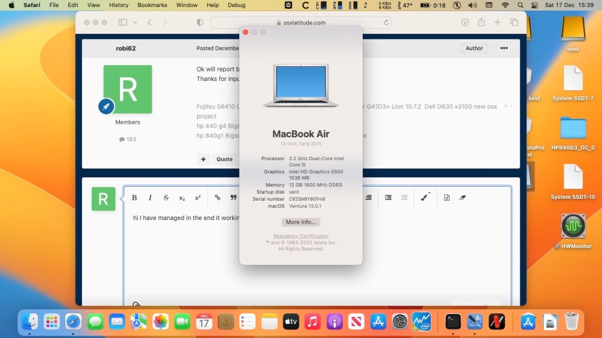Toggle subscript in the editor toolbar
Viewport: 602px width, 338px height.
click(182, 198)
